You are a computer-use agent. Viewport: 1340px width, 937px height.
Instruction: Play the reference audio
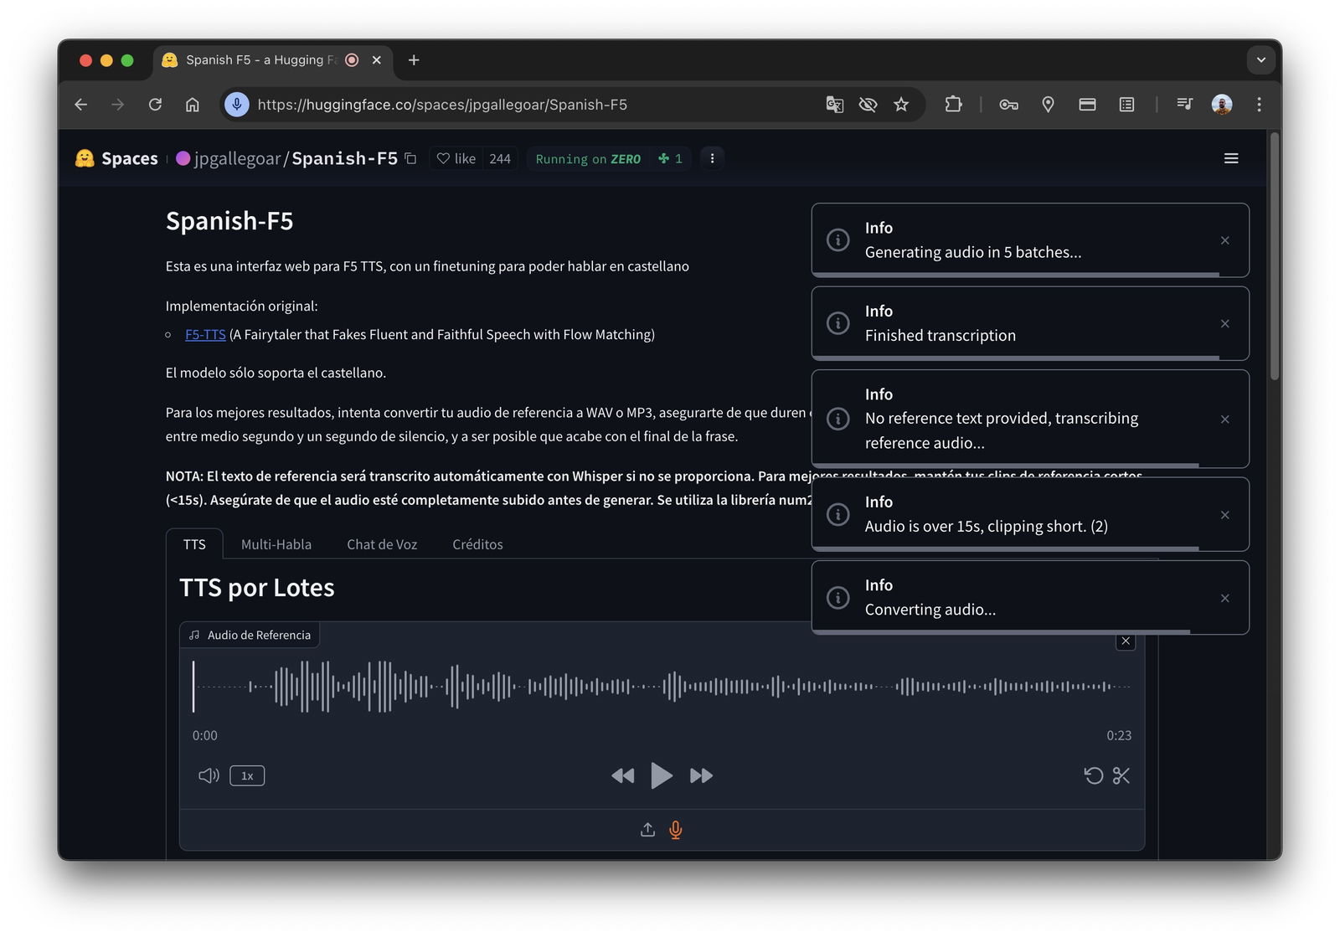(662, 775)
